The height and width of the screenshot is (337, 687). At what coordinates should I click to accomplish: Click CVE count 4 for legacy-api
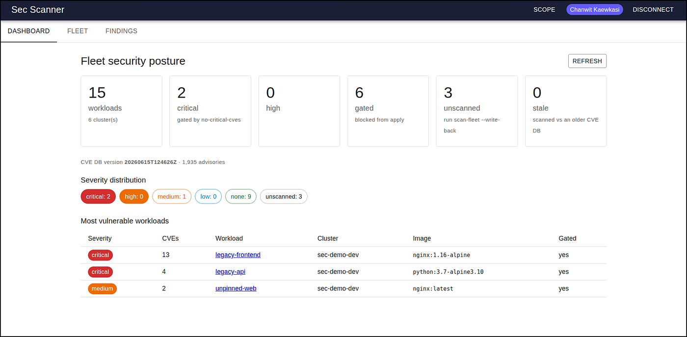pyautogui.click(x=164, y=272)
